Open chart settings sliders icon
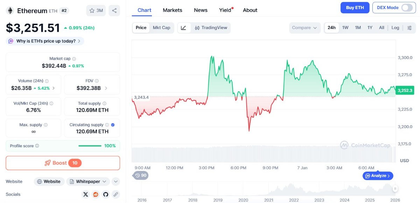The height and width of the screenshot is (203, 420). 409,28
